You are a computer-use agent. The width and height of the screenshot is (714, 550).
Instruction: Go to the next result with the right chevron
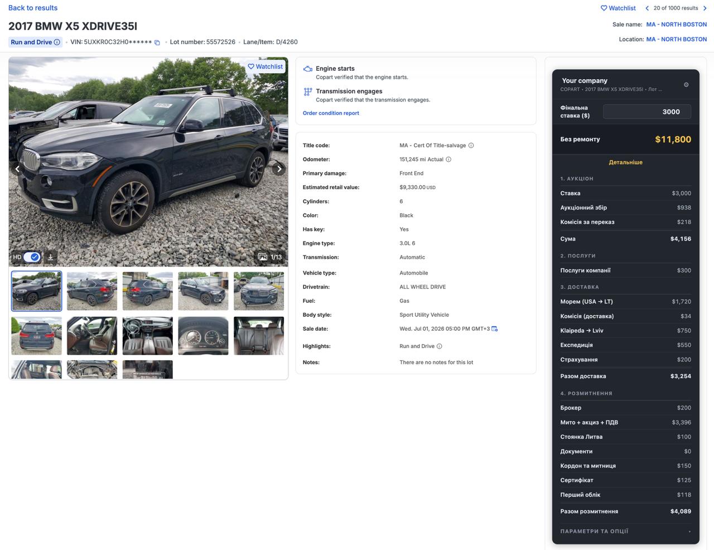pyautogui.click(x=705, y=8)
